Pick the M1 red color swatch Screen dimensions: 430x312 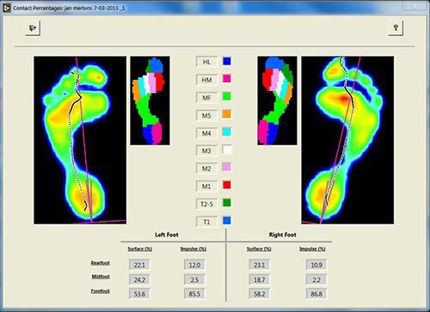click(227, 185)
